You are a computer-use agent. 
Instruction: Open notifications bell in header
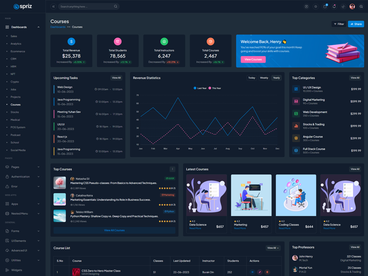pos(334,6)
